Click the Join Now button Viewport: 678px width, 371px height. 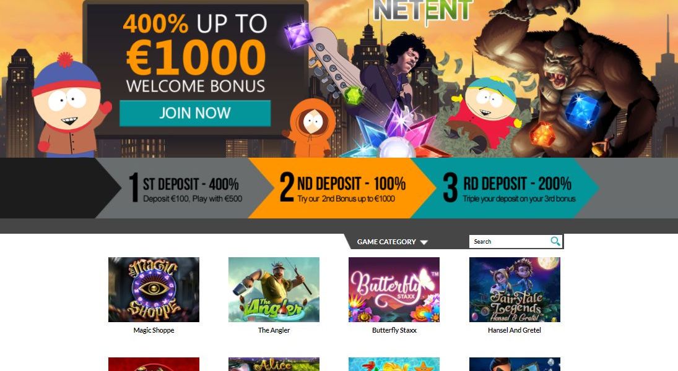click(x=195, y=113)
